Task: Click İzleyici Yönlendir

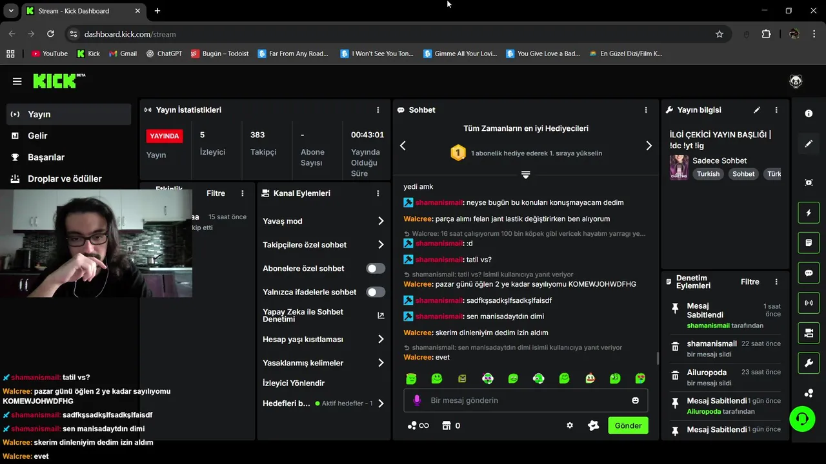Action: 294,383
